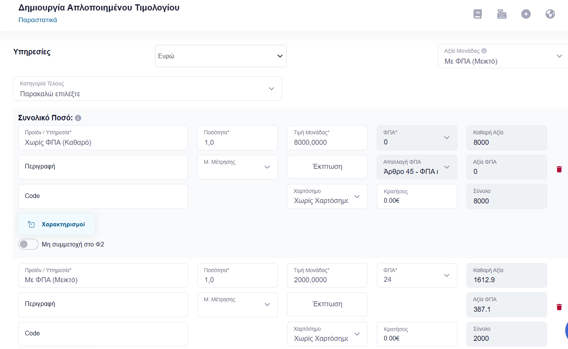Delete the Χωρίς ΦΠΑ (Καθαρό) line

pyautogui.click(x=559, y=169)
